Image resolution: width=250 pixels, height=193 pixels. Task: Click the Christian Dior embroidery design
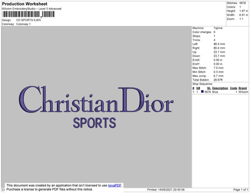pyautogui.click(x=96, y=99)
